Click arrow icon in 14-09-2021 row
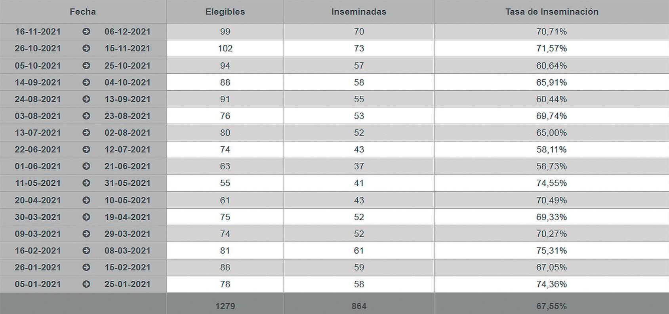The image size is (669, 314). click(86, 82)
